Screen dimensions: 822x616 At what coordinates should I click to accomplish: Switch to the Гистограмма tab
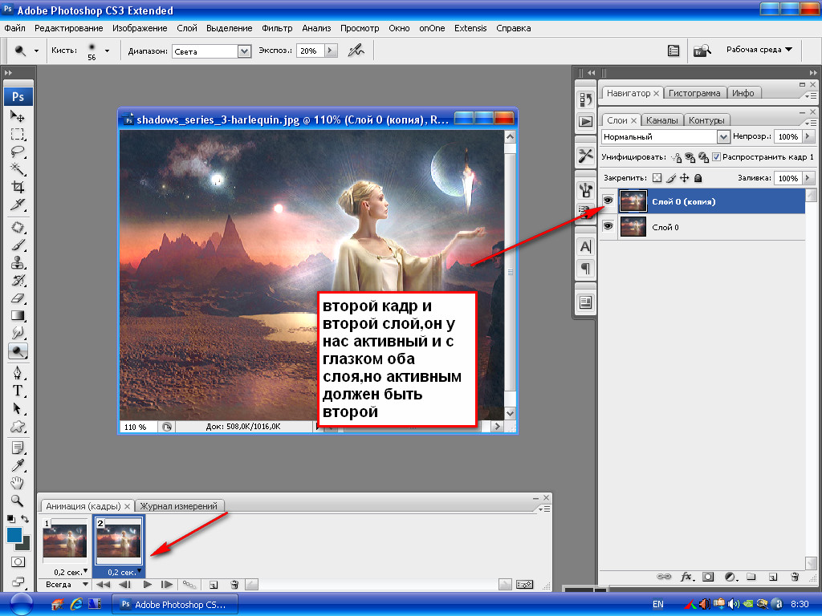(694, 93)
